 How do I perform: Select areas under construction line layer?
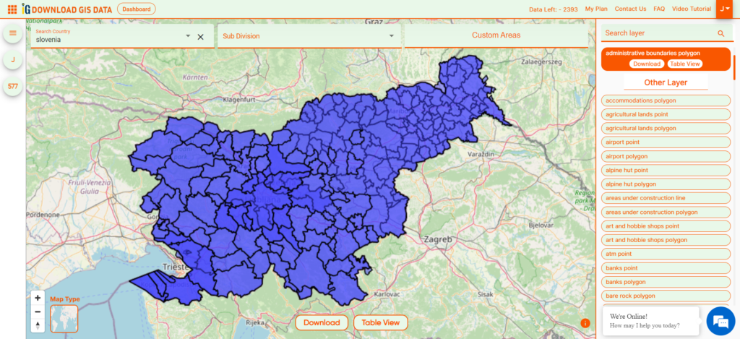click(x=666, y=198)
